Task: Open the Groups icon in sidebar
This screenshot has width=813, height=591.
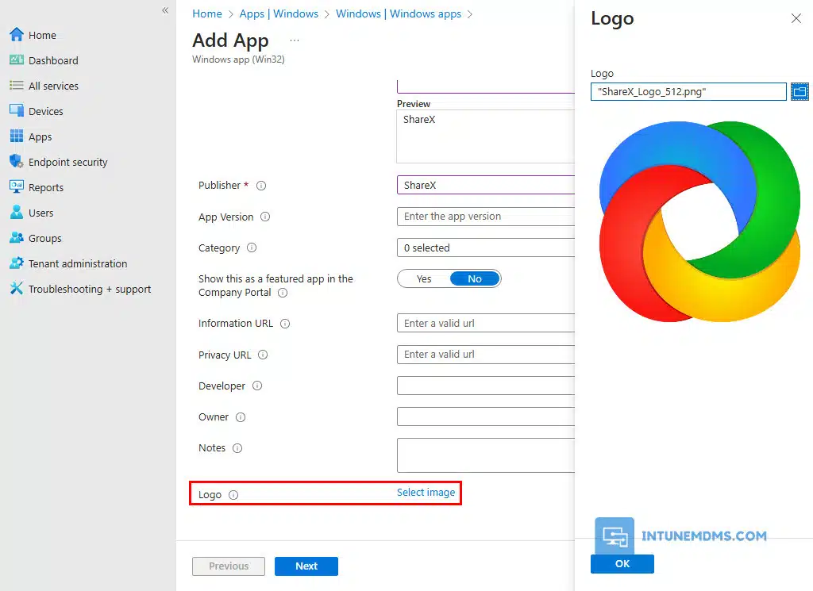Action: pyautogui.click(x=16, y=238)
